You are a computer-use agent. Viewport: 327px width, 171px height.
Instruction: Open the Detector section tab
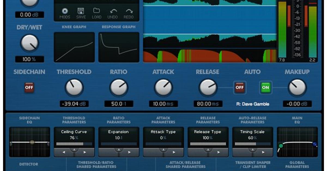(x=29, y=164)
